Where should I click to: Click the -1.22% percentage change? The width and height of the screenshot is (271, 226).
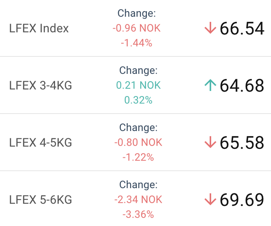(x=138, y=157)
